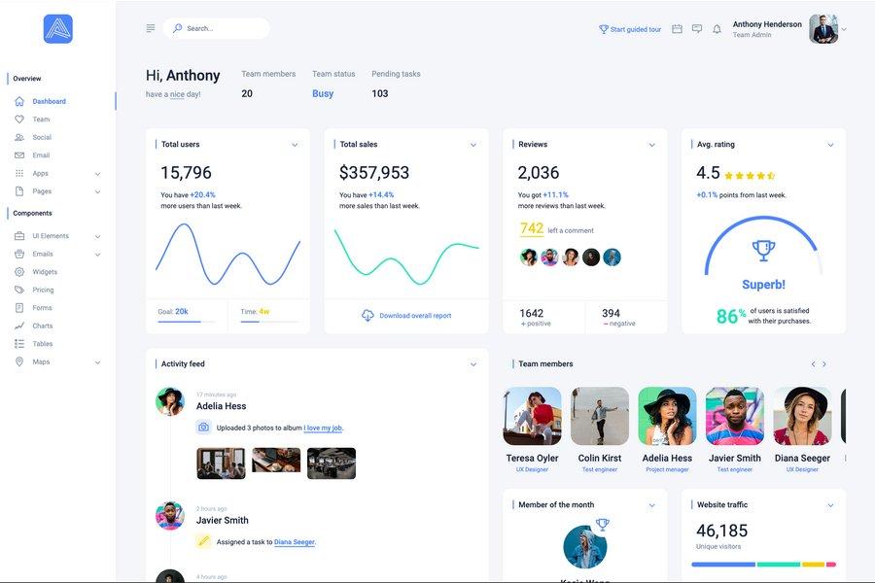Collapse the Total users card
The image size is (875, 583).
(x=293, y=142)
